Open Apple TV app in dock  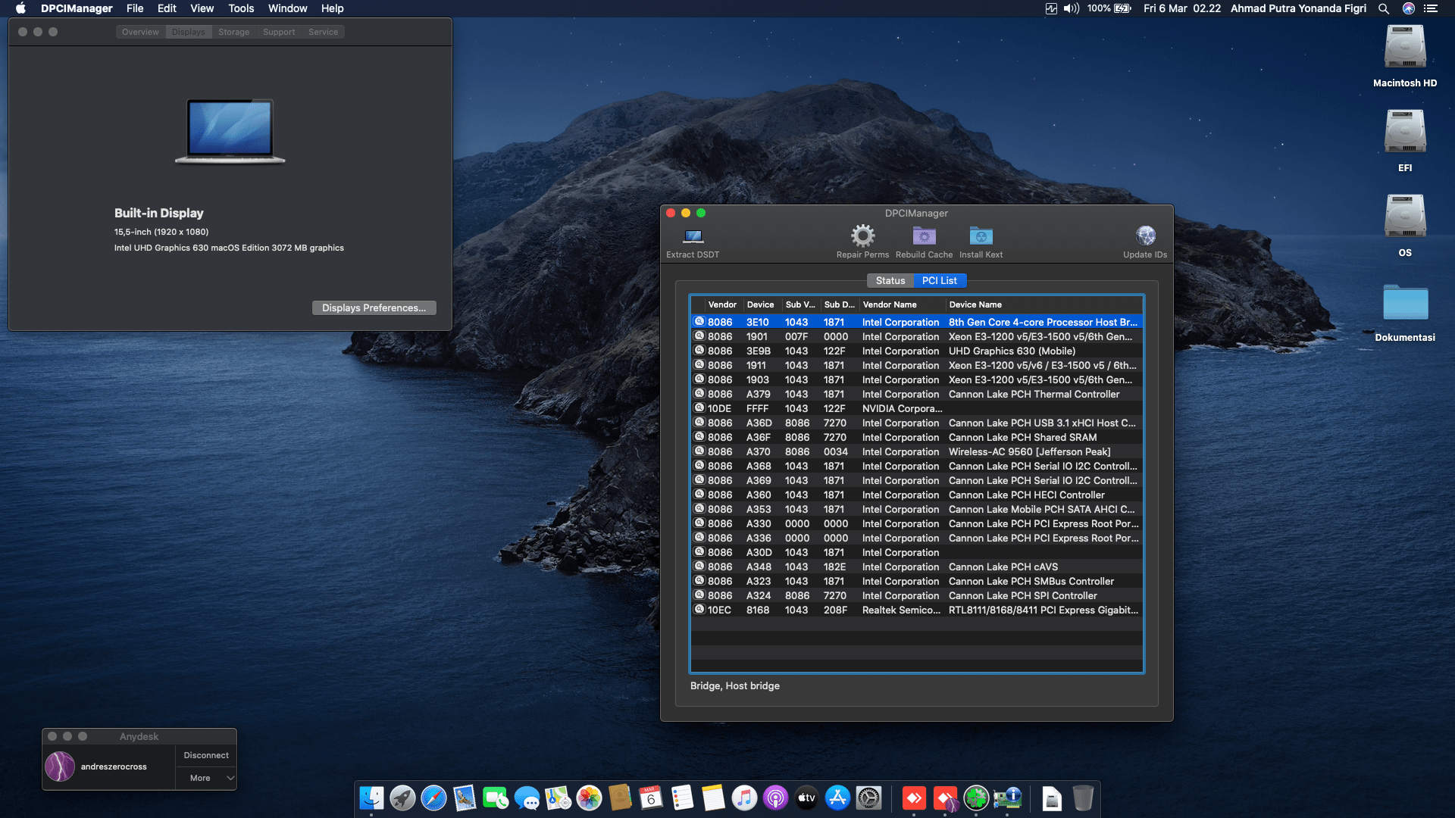tap(806, 798)
